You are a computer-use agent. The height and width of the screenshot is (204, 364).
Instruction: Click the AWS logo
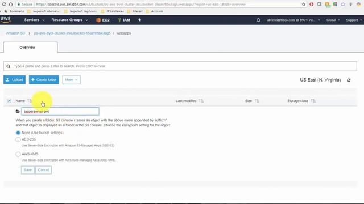[6, 20]
